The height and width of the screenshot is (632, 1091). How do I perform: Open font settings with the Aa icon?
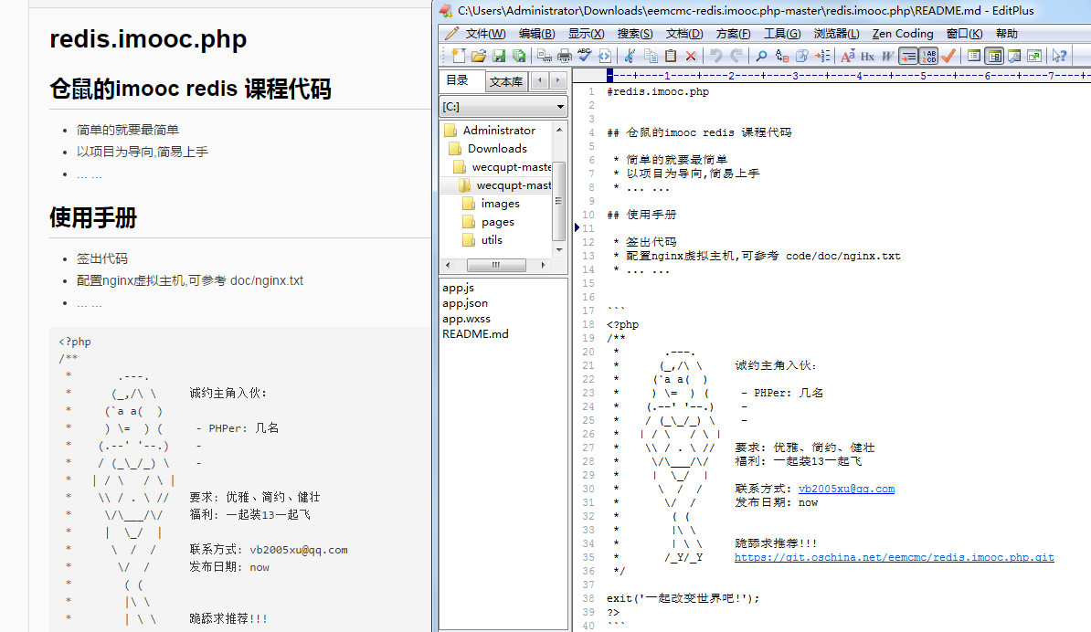(x=847, y=56)
